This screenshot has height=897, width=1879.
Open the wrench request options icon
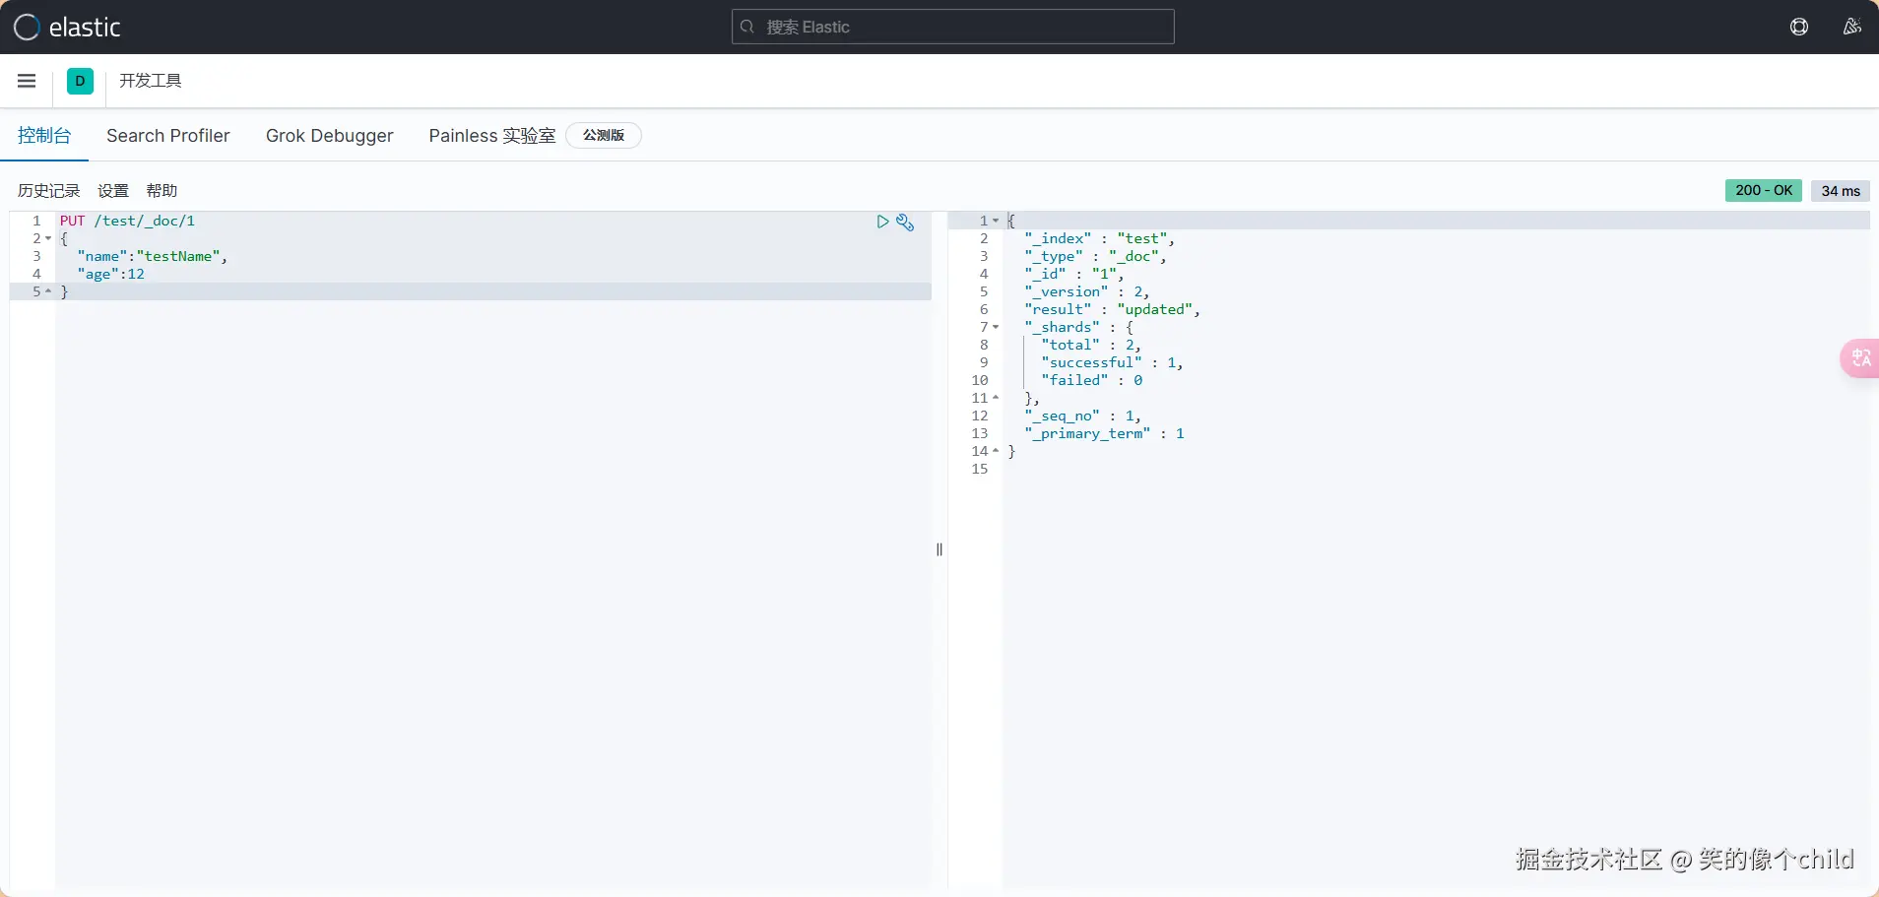point(905,223)
